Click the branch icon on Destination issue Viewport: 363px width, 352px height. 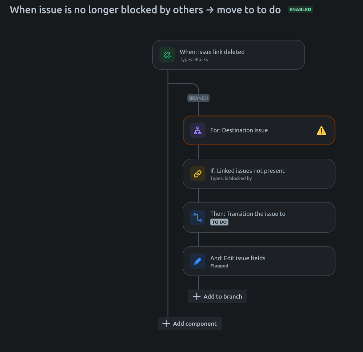[198, 130]
